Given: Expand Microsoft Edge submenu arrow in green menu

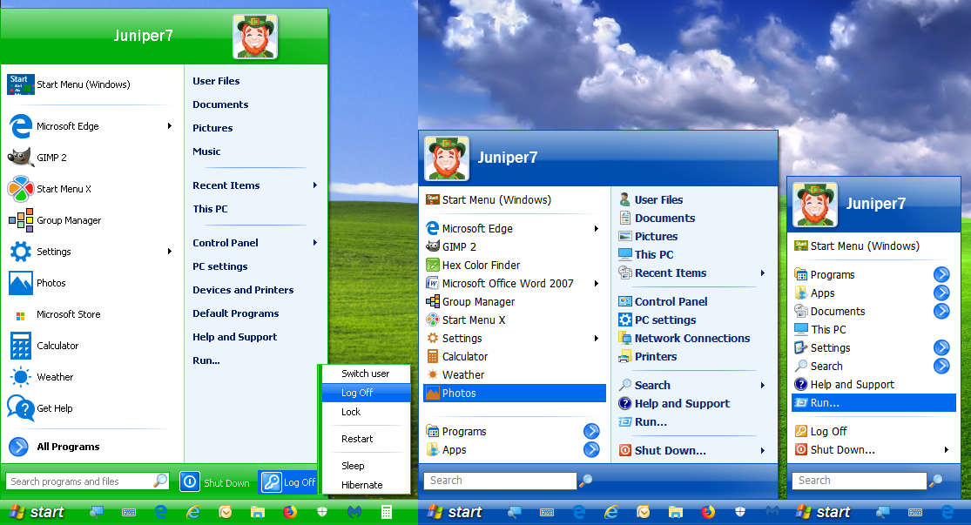Looking at the screenshot, I should pos(169,125).
